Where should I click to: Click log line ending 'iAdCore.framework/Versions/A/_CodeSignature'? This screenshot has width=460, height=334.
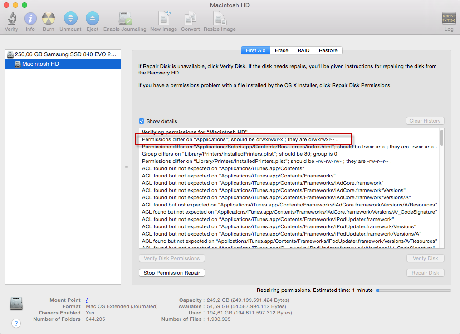pyautogui.click(x=289, y=212)
